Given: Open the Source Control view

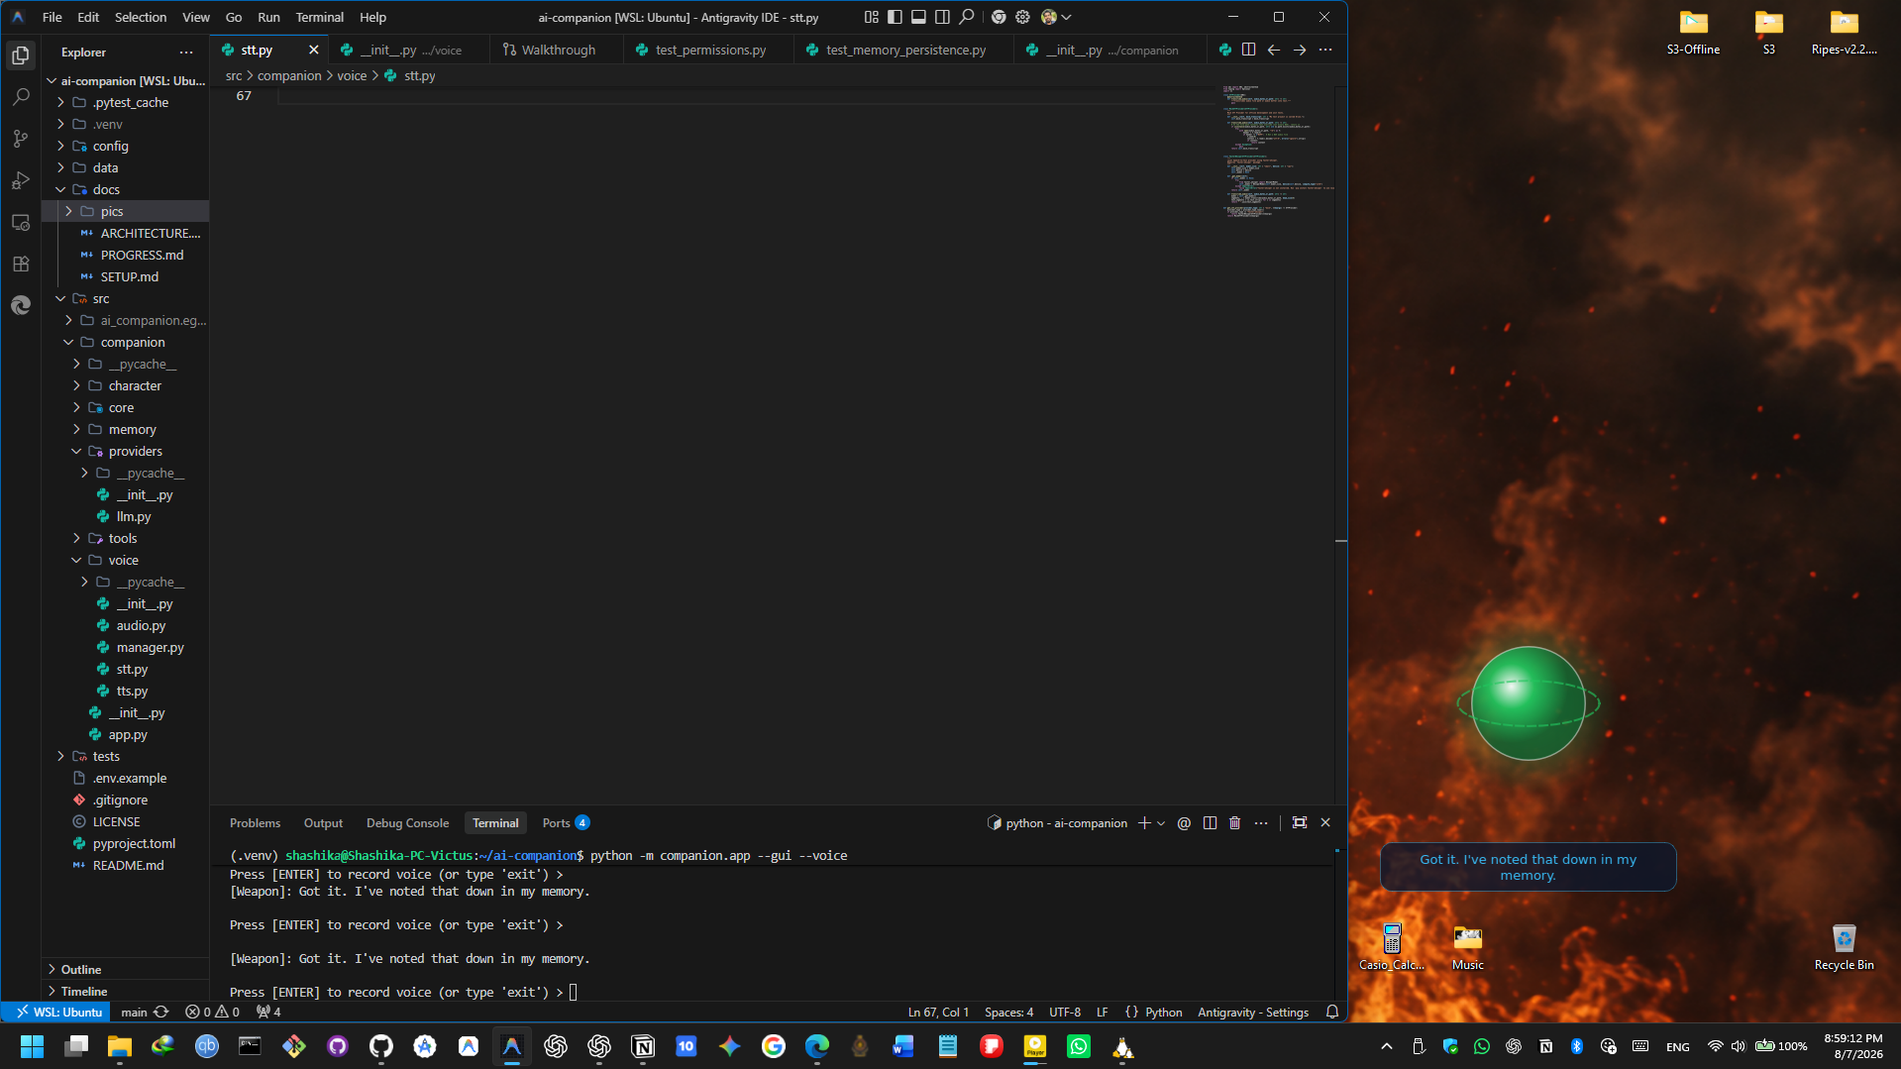Looking at the screenshot, I should (21, 139).
